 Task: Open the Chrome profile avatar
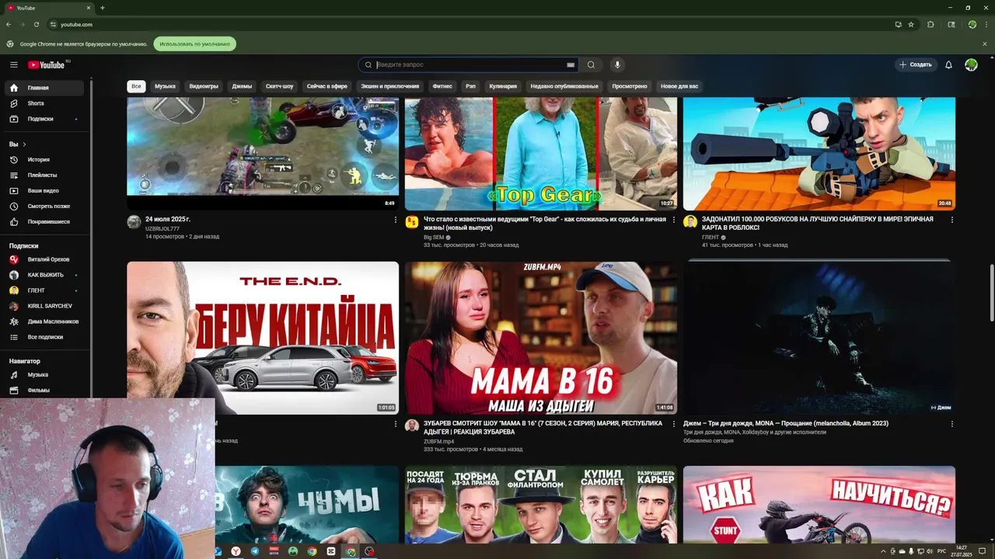pyautogui.click(x=972, y=24)
